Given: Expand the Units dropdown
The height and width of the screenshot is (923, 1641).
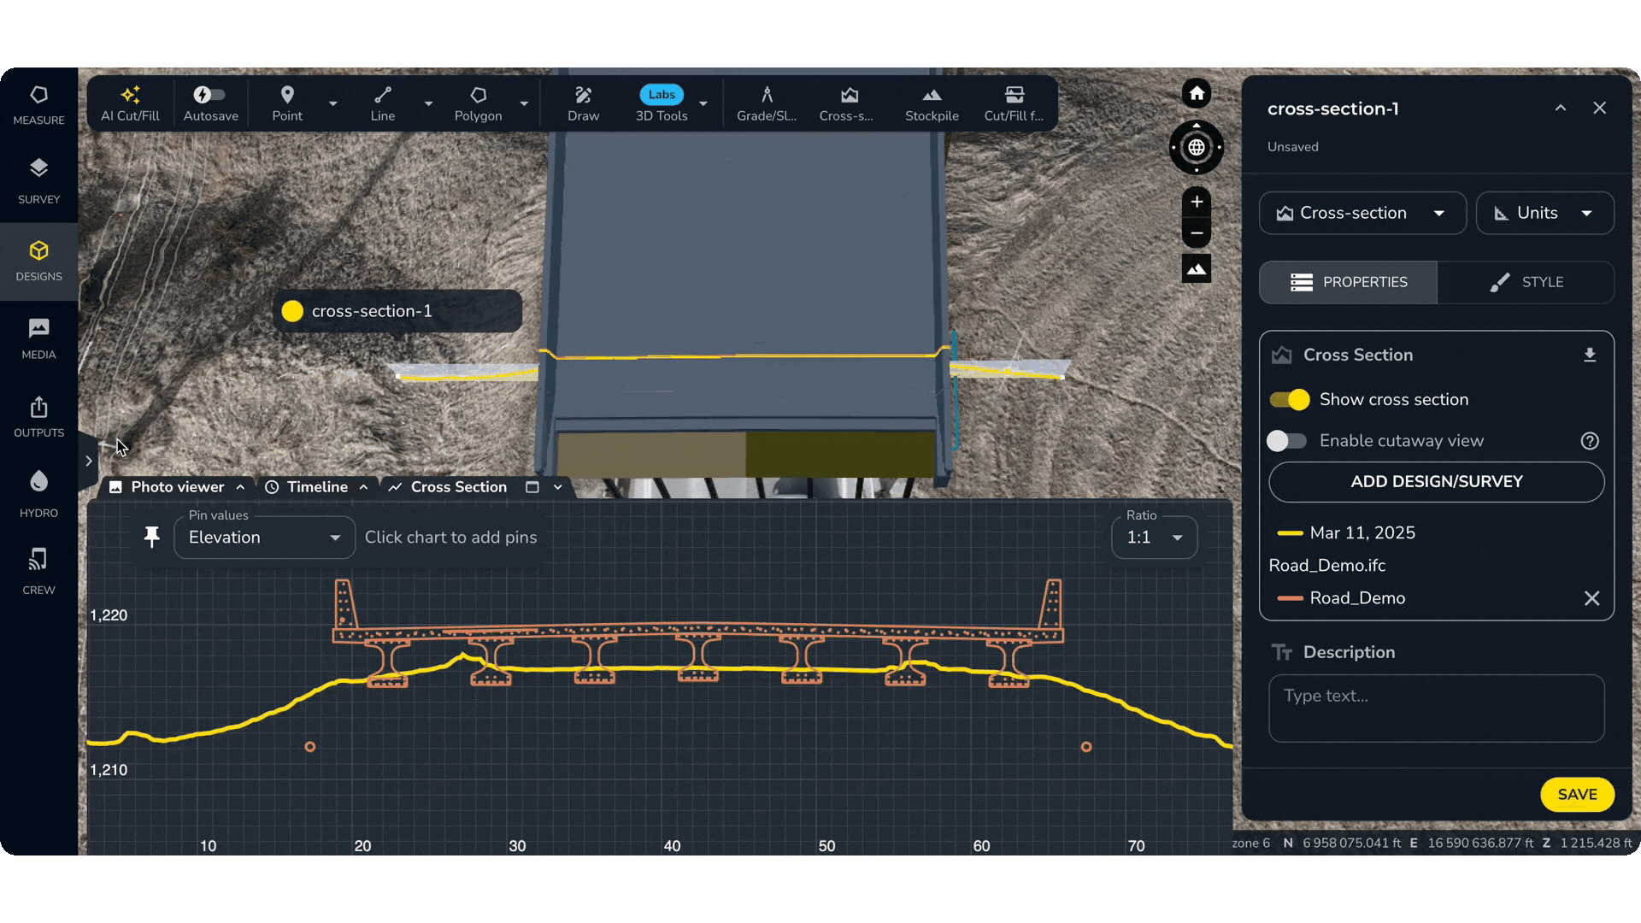Looking at the screenshot, I should tap(1544, 213).
